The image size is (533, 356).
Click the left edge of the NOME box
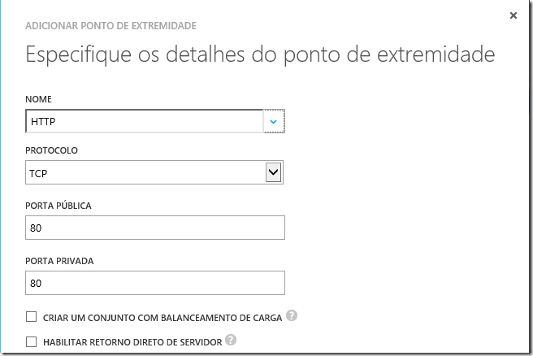tap(29, 121)
